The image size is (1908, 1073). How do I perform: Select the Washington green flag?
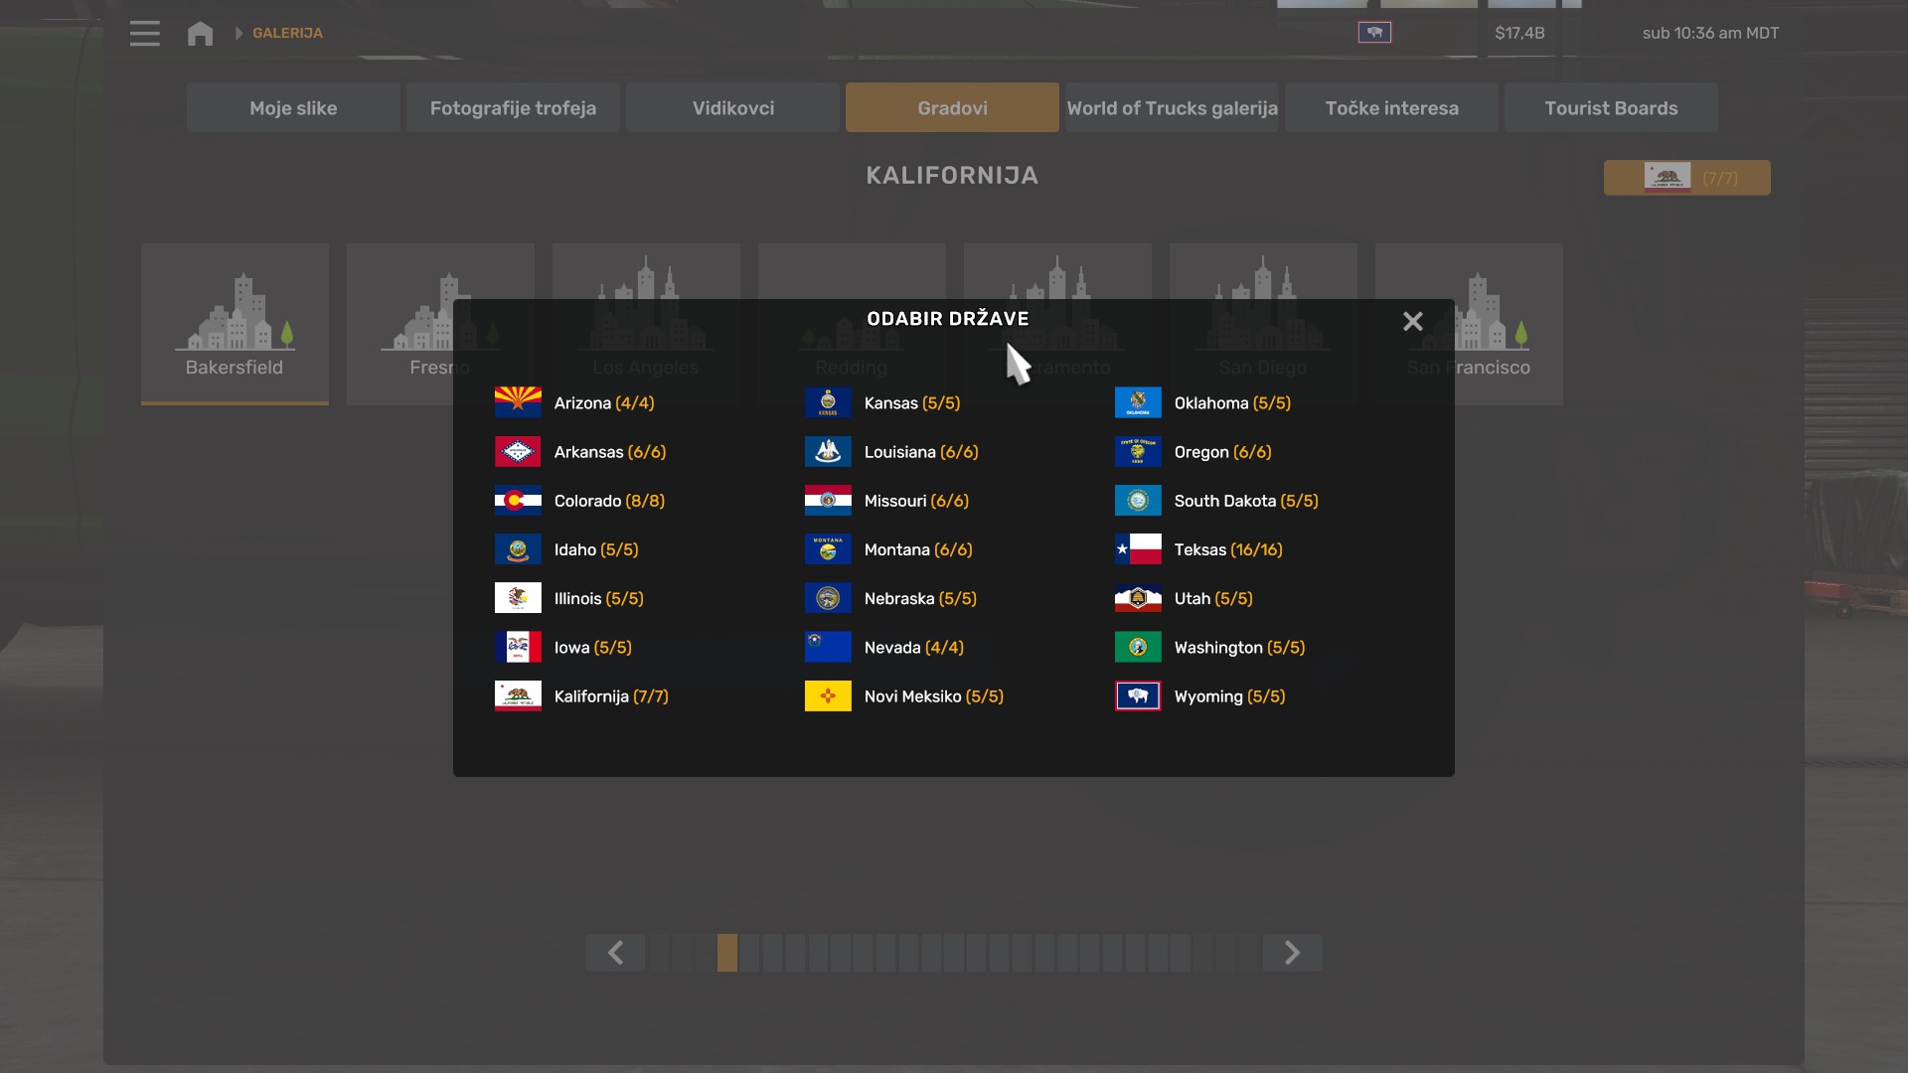[x=1138, y=647]
